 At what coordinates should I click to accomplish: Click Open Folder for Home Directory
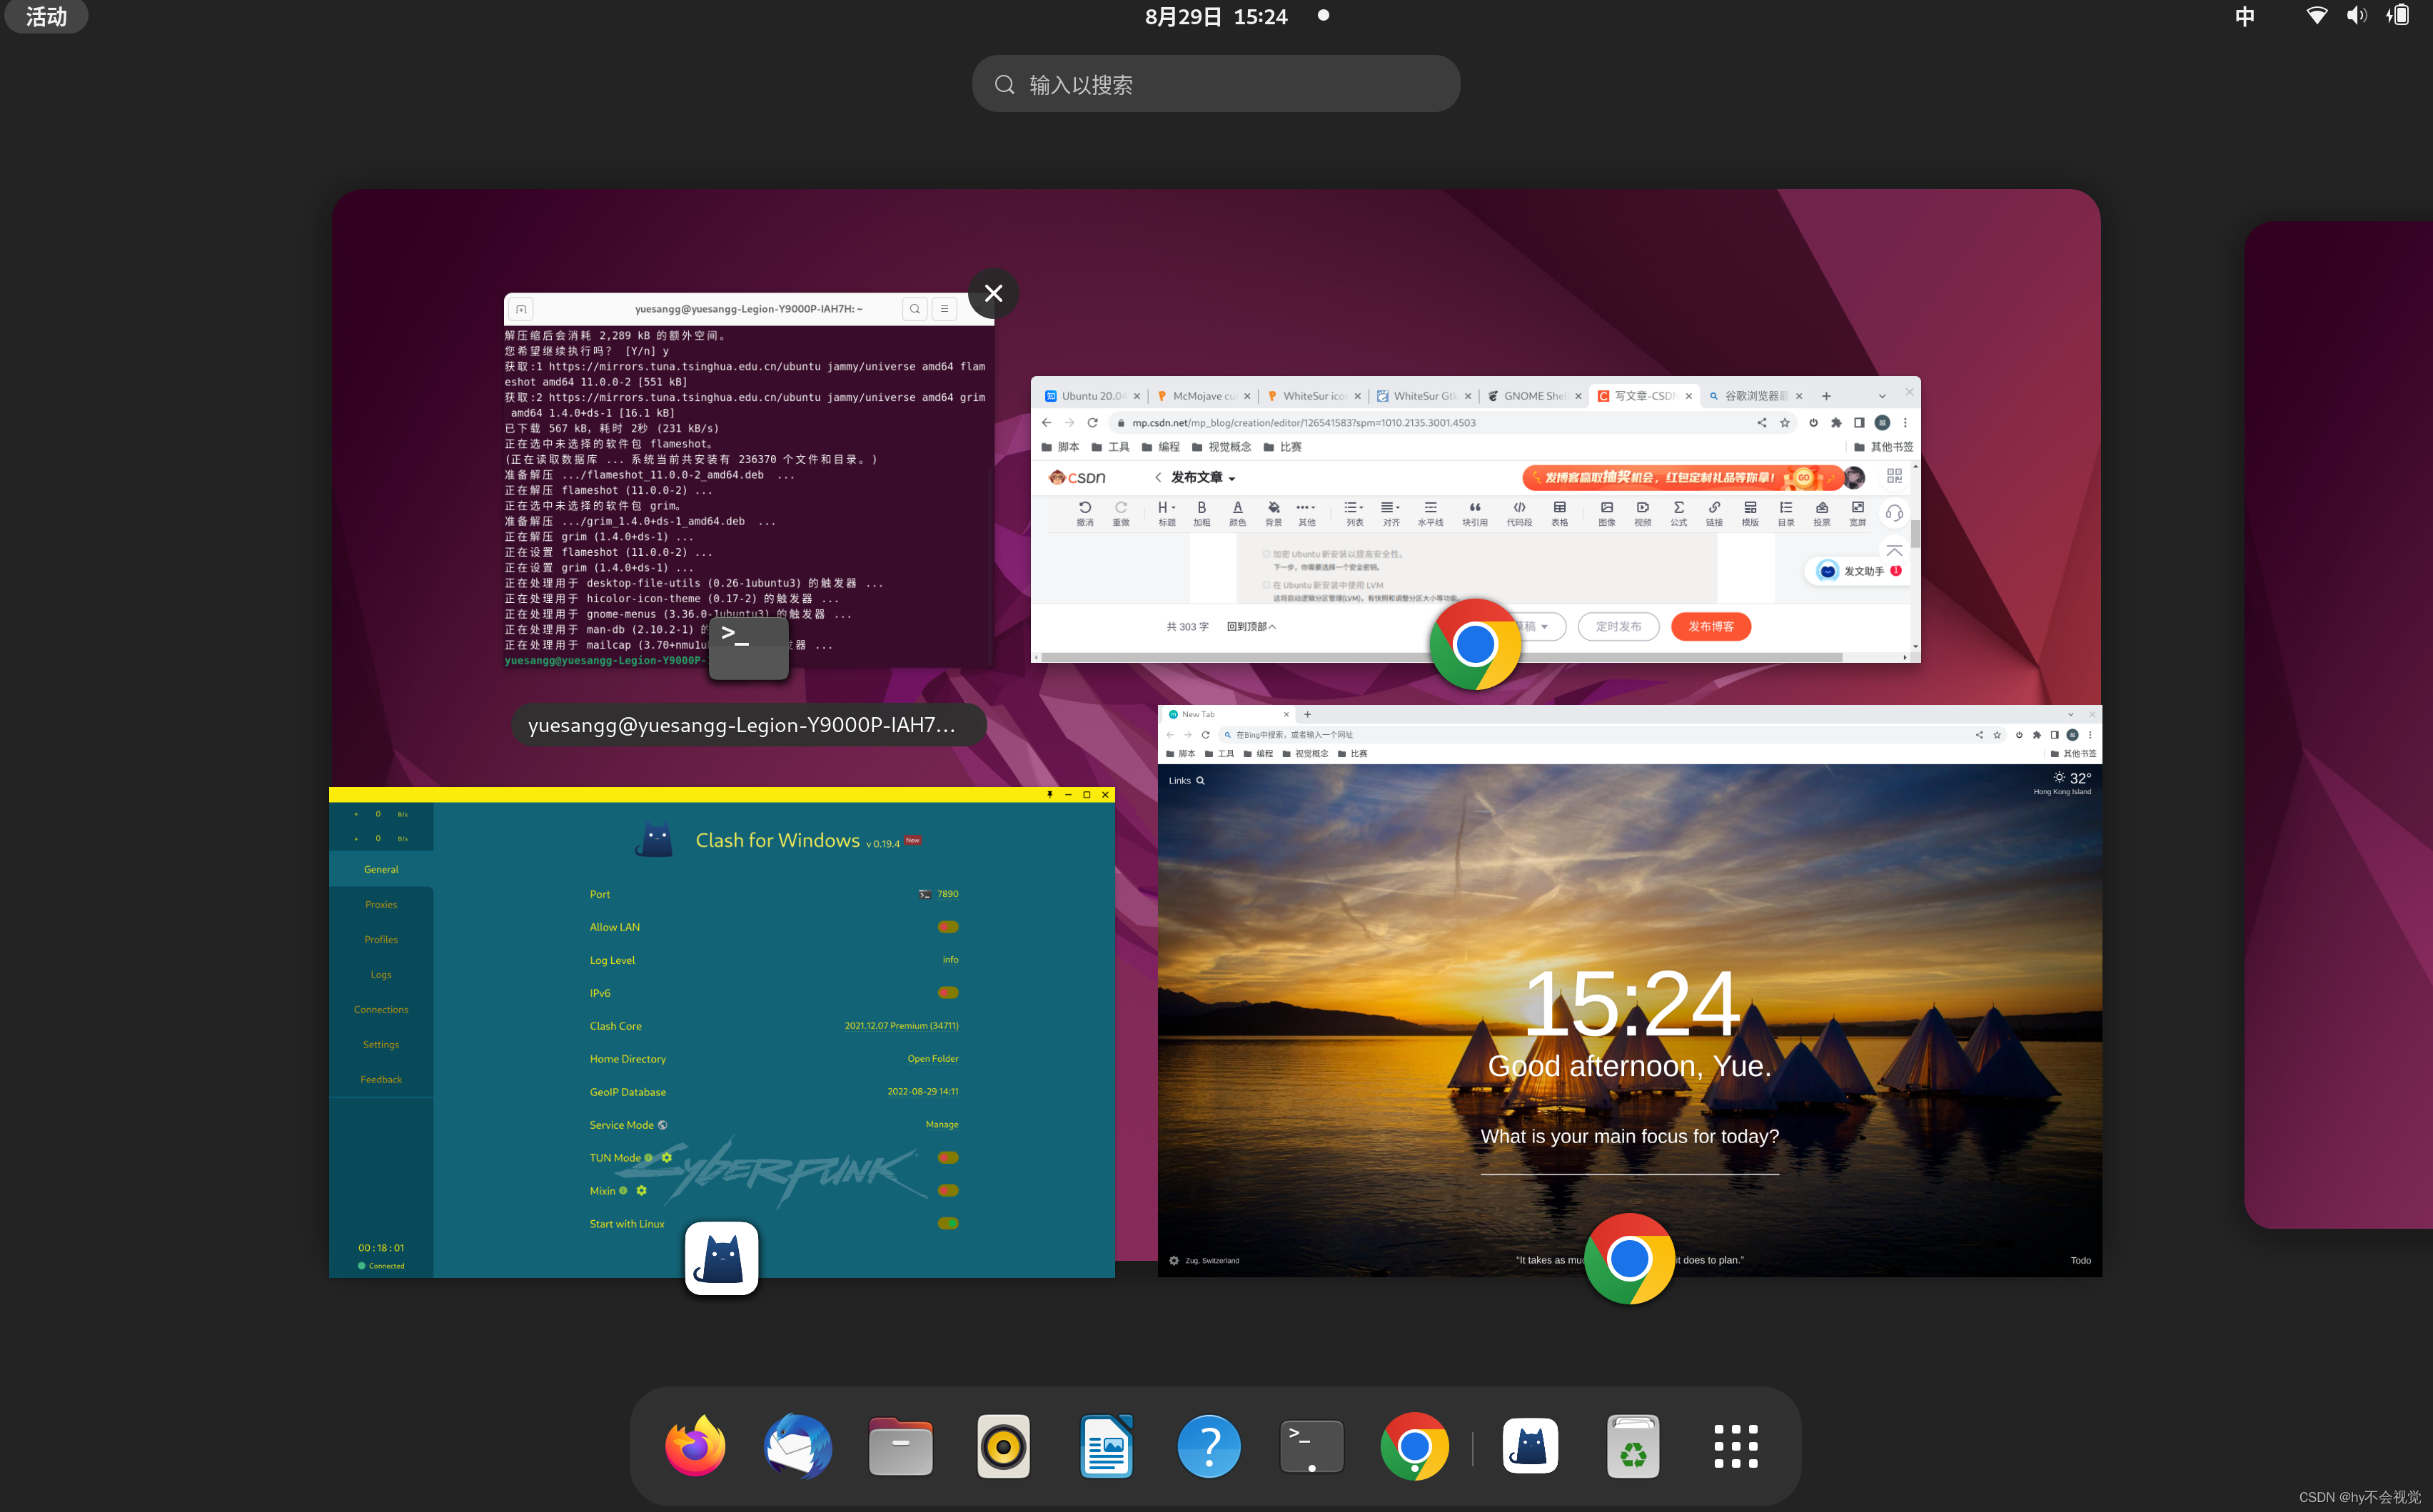pos(932,1059)
